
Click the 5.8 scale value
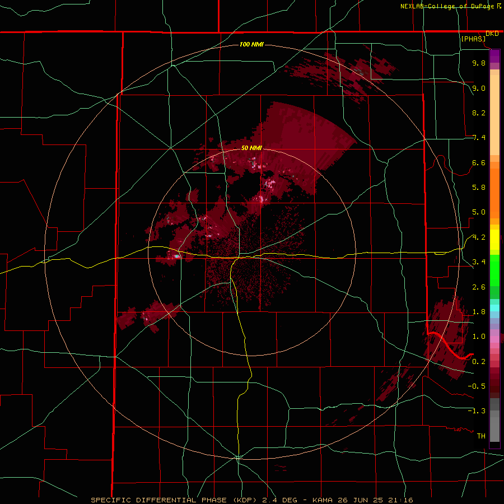(x=479, y=188)
